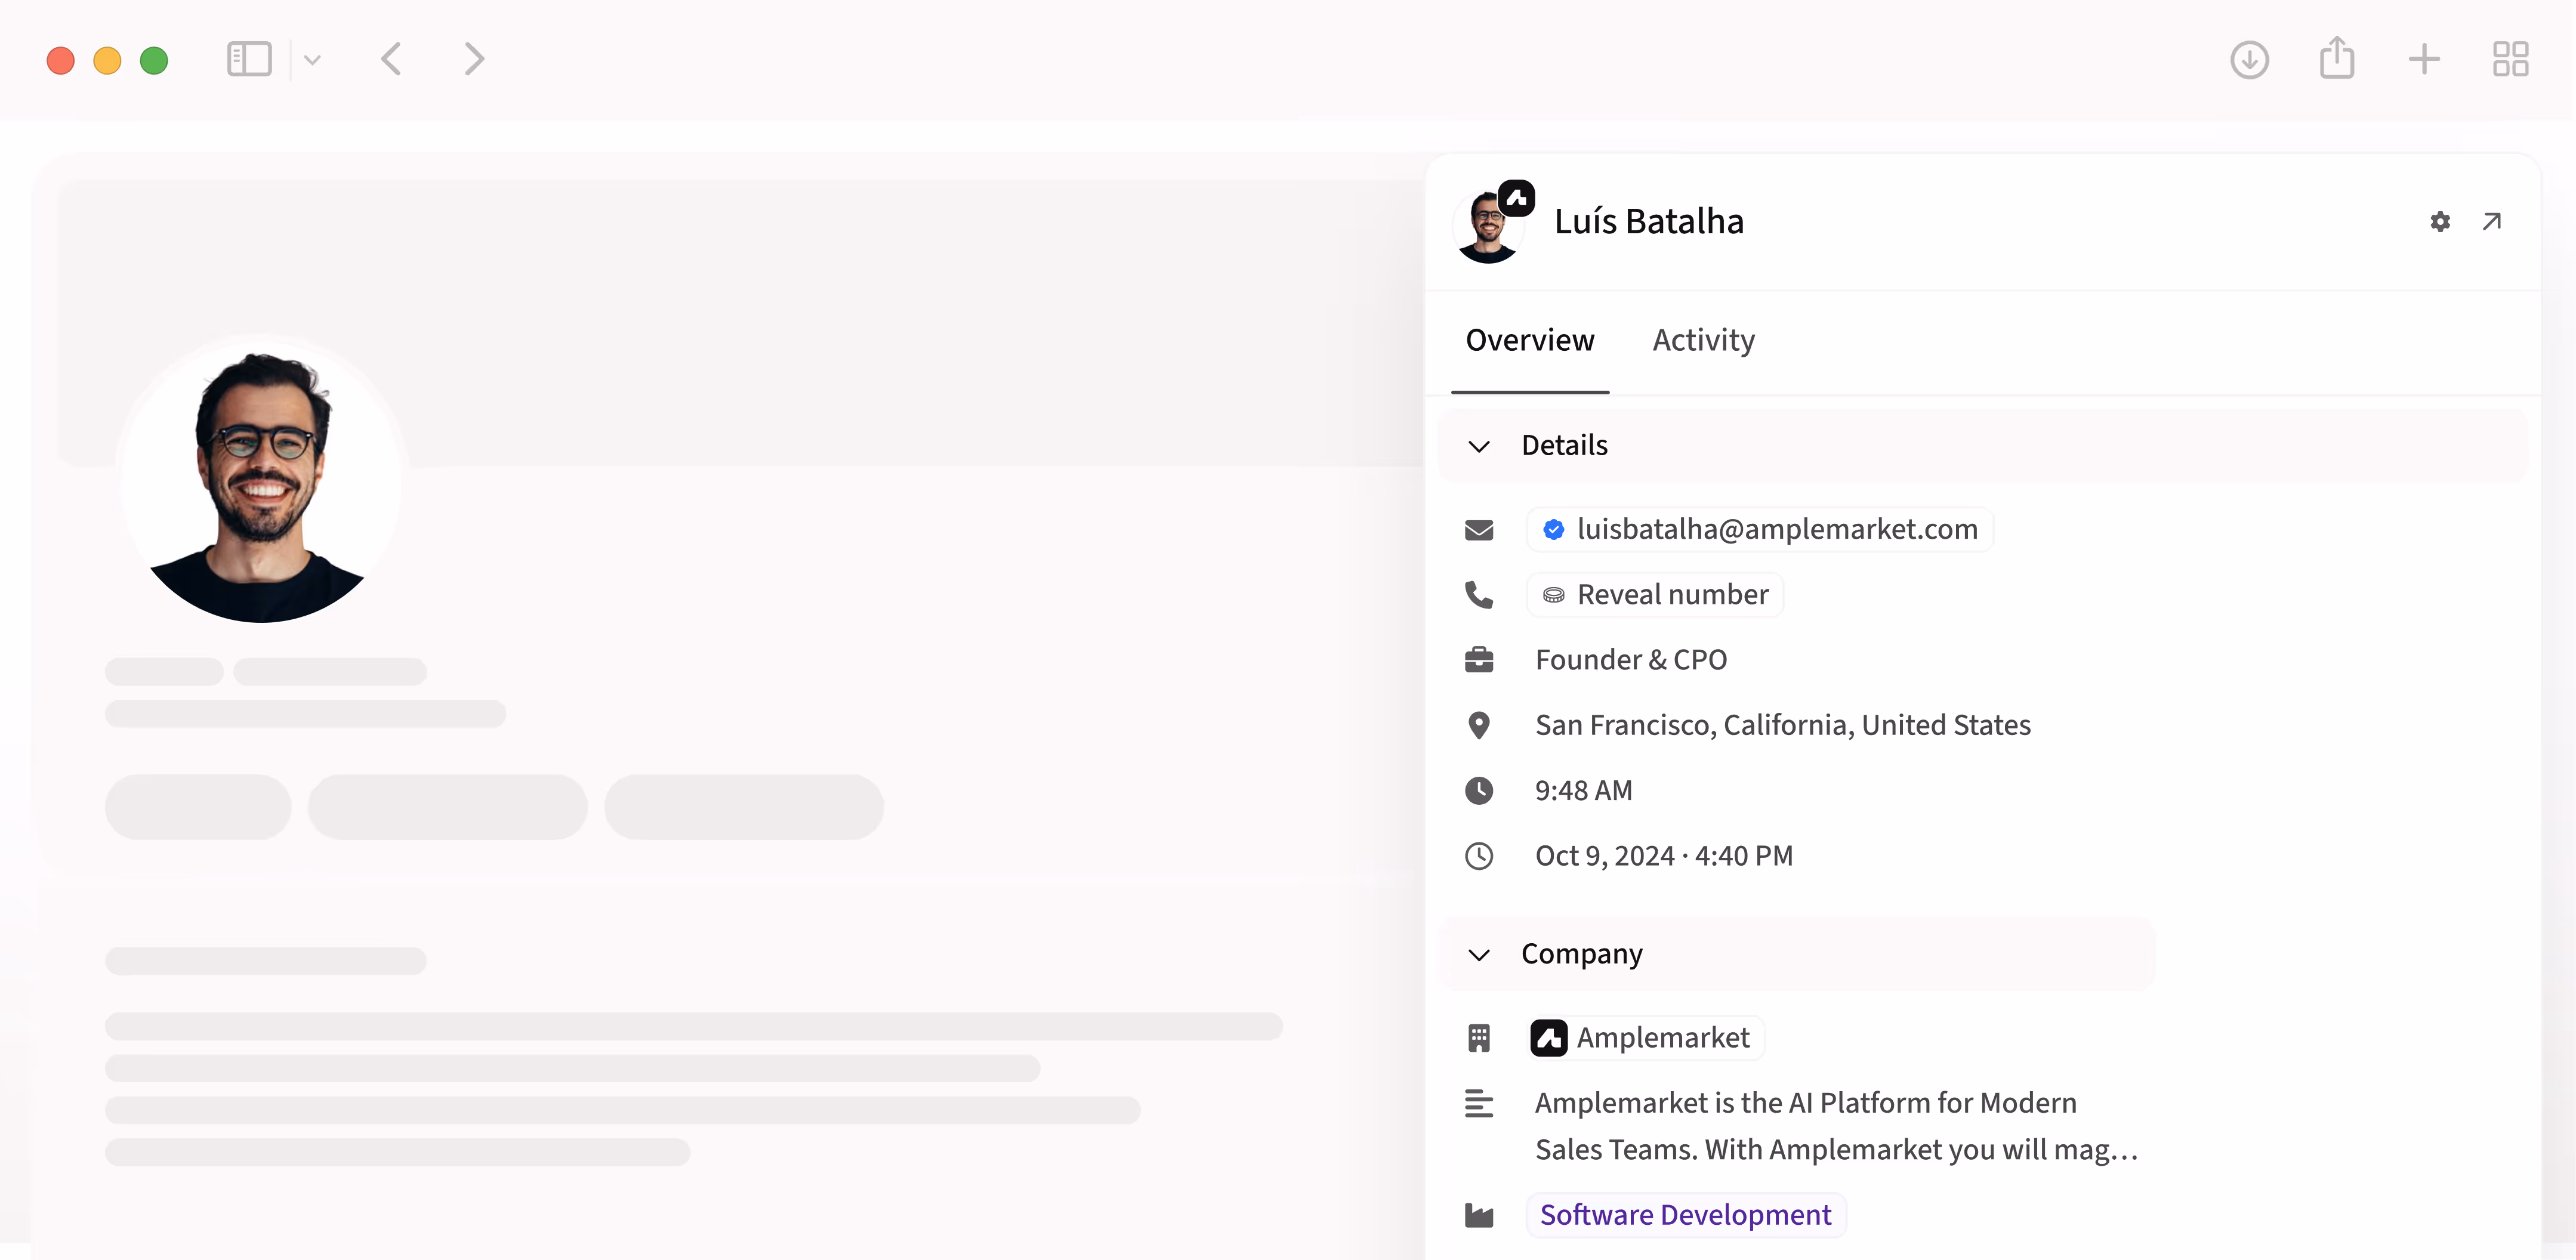Collapse the Details section chevron
This screenshot has width=2576, height=1260.
point(1478,446)
